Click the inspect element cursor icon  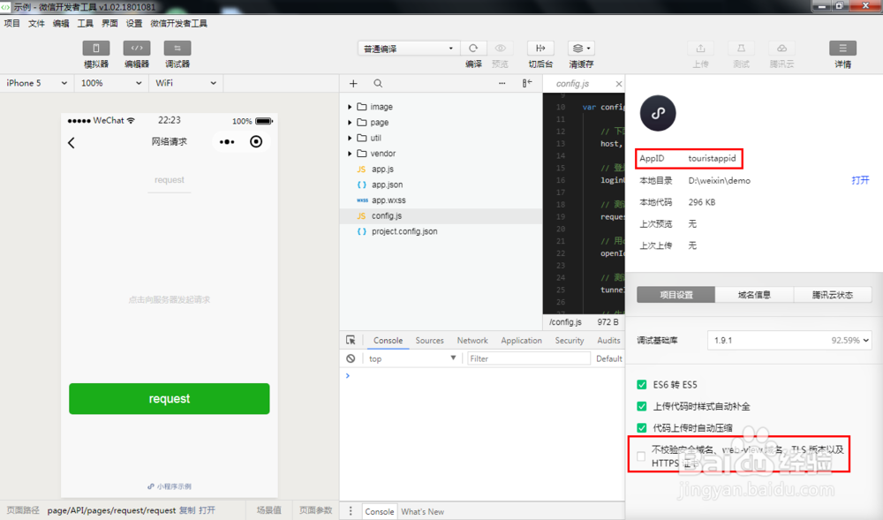click(351, 340)
